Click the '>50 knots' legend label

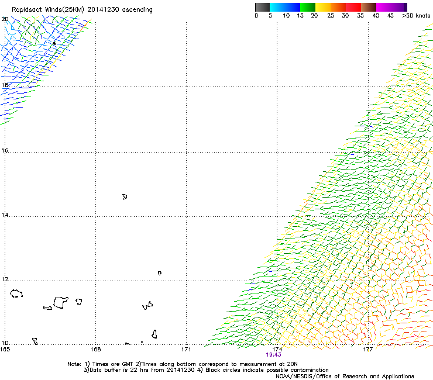[x=416, y=16]
